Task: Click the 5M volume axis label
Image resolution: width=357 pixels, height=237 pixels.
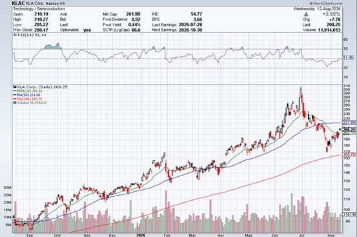Action: (x=8, y=225)
